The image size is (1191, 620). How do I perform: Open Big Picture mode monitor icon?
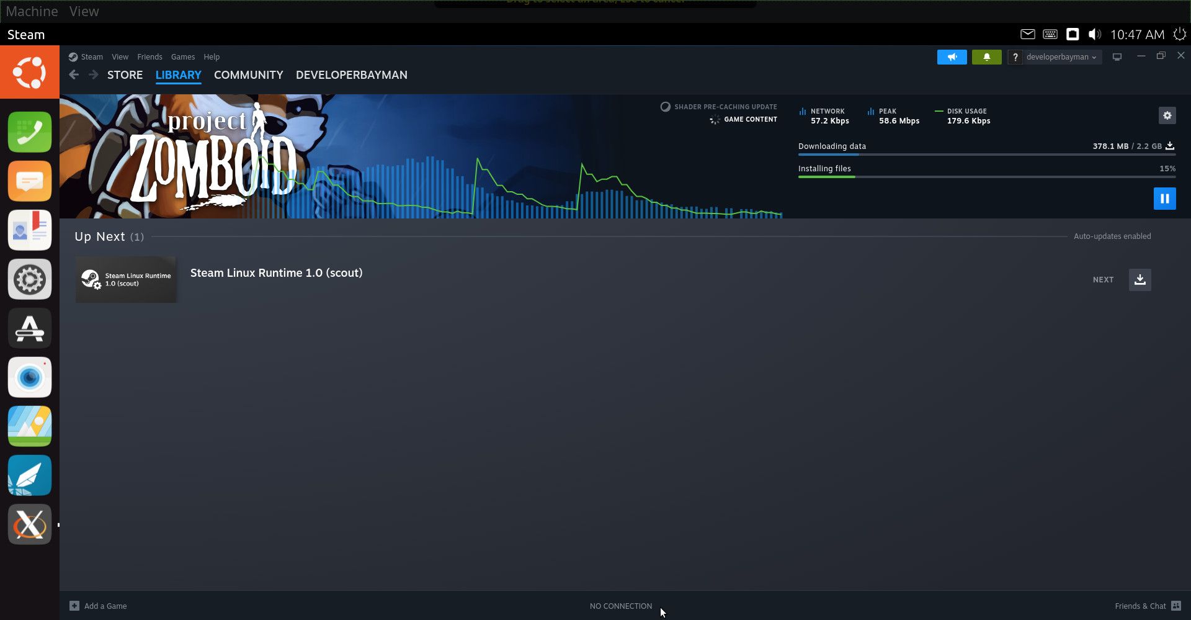(x=1117, y=57)
